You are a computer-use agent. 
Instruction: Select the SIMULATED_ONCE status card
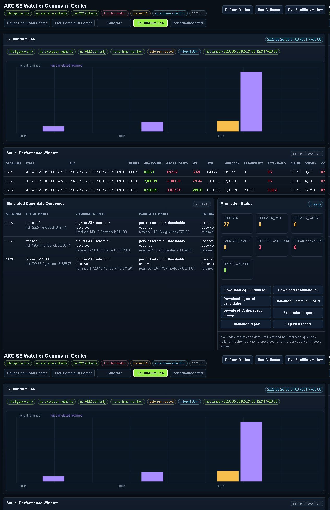pyautogui.click(x=272, y=223)
